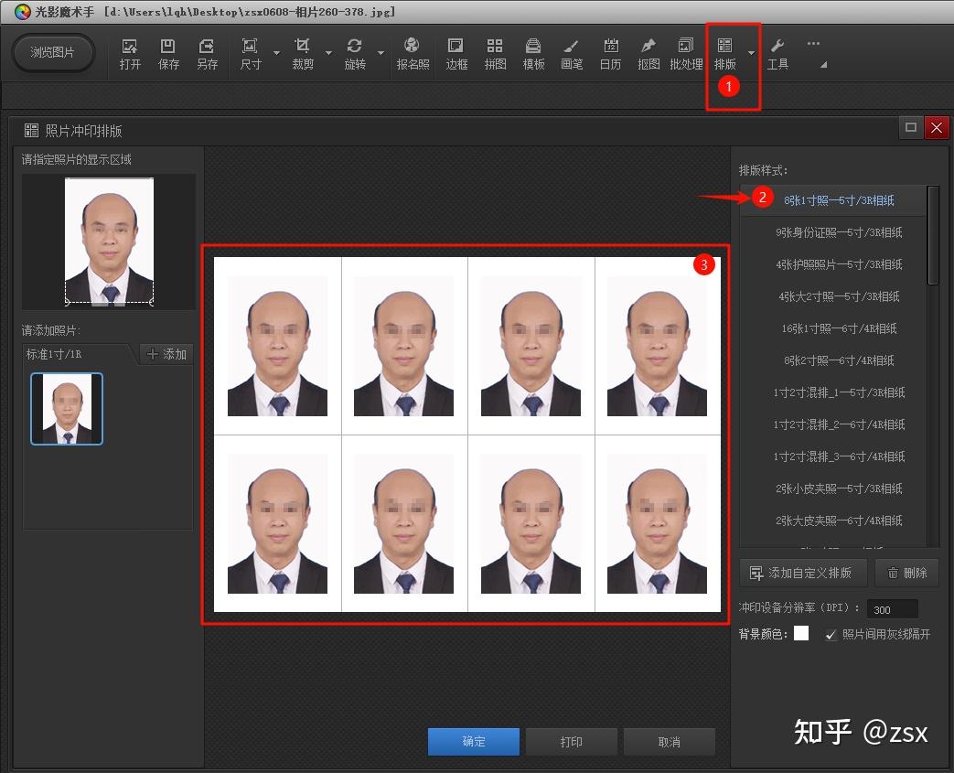
Task: Select the 尺寸 resize tool
Action: point(250,54)
